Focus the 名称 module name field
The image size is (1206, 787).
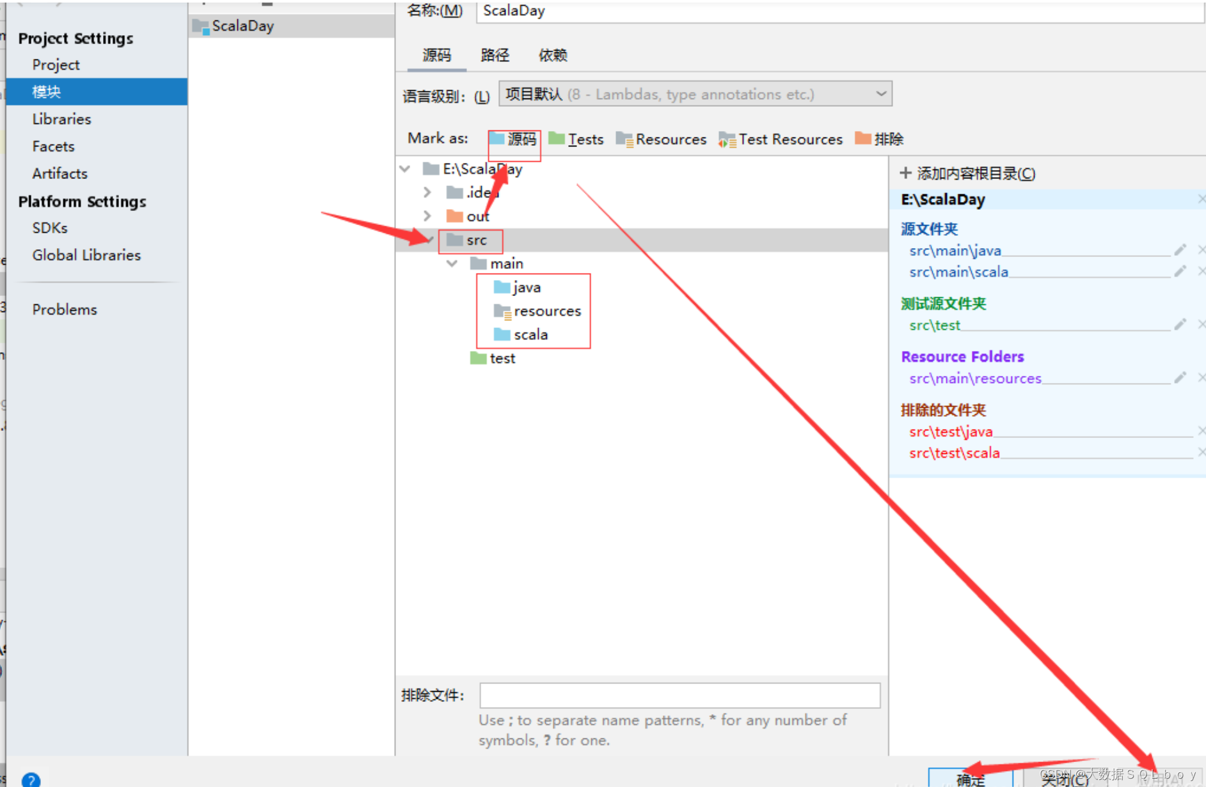tap(840, 12)
